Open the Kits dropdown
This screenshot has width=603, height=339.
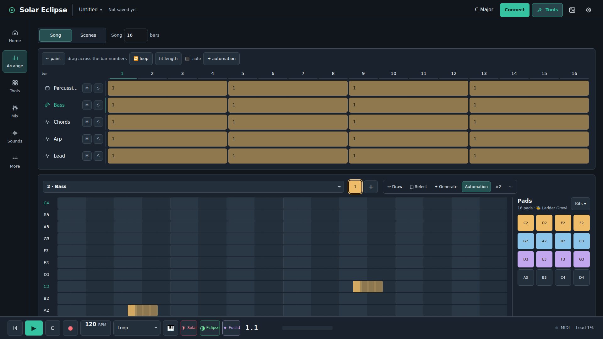(580, 204)
